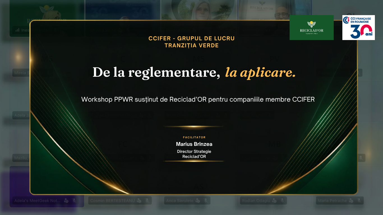Click participant status icon next to Rodian Odagiu
The image size is (383, 215).
[274, 201]
